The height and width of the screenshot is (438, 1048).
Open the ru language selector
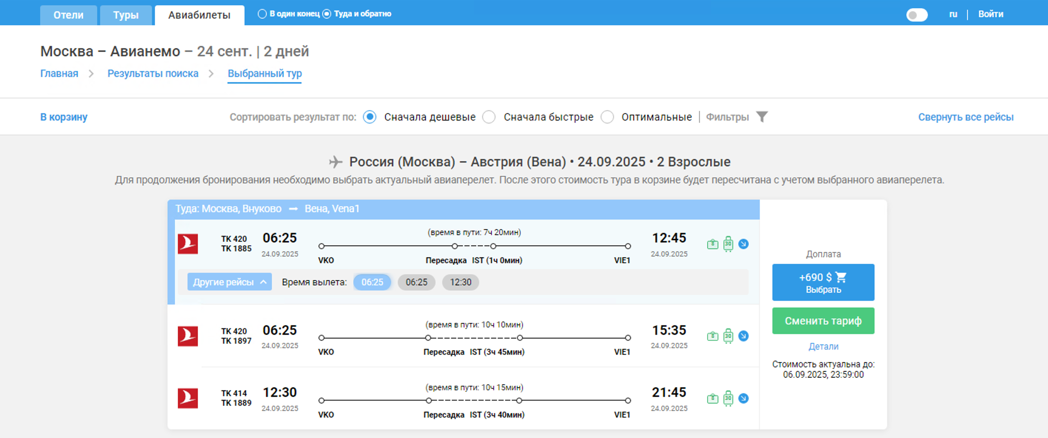coord(953,14)
